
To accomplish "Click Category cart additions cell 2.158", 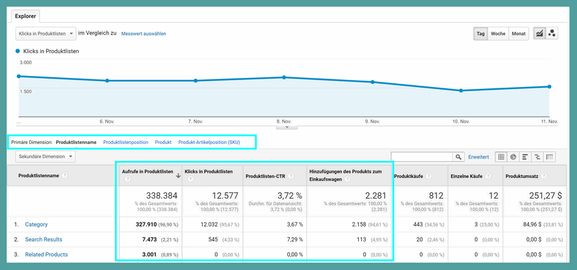I will click(359, 225).
